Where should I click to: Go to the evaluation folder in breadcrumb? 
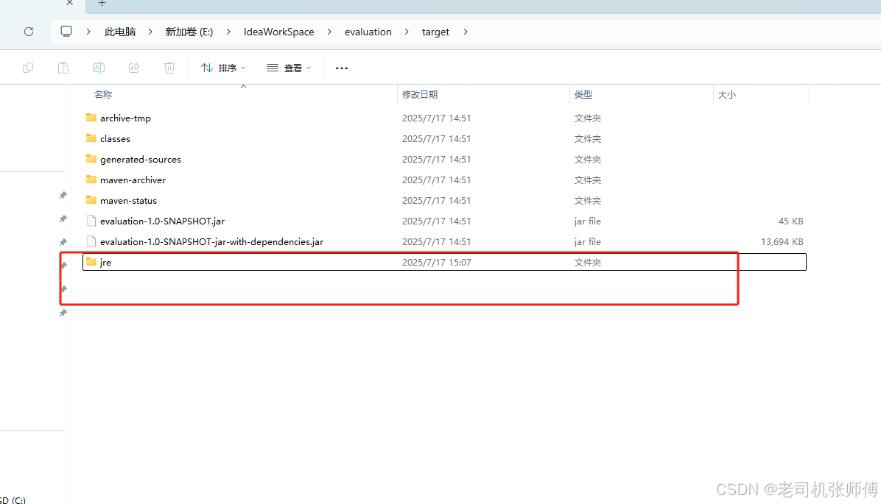[x=368, y=32]
